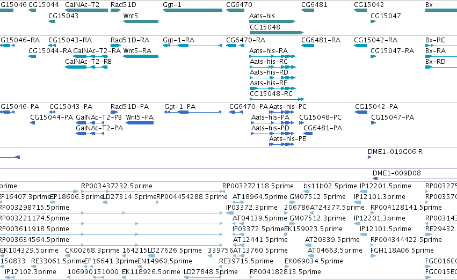The image size is (457, 280).
Task: Select EST IP03372.3prime
Action: [x=230, y=213]
